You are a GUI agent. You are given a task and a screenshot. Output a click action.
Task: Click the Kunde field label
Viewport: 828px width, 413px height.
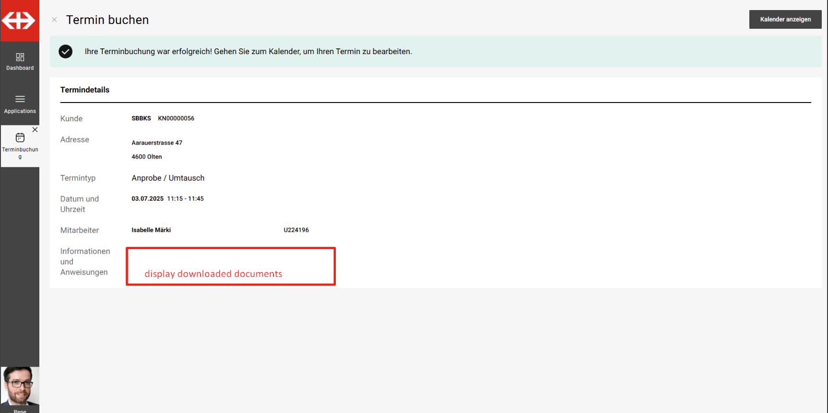click(x=71, y=118)
